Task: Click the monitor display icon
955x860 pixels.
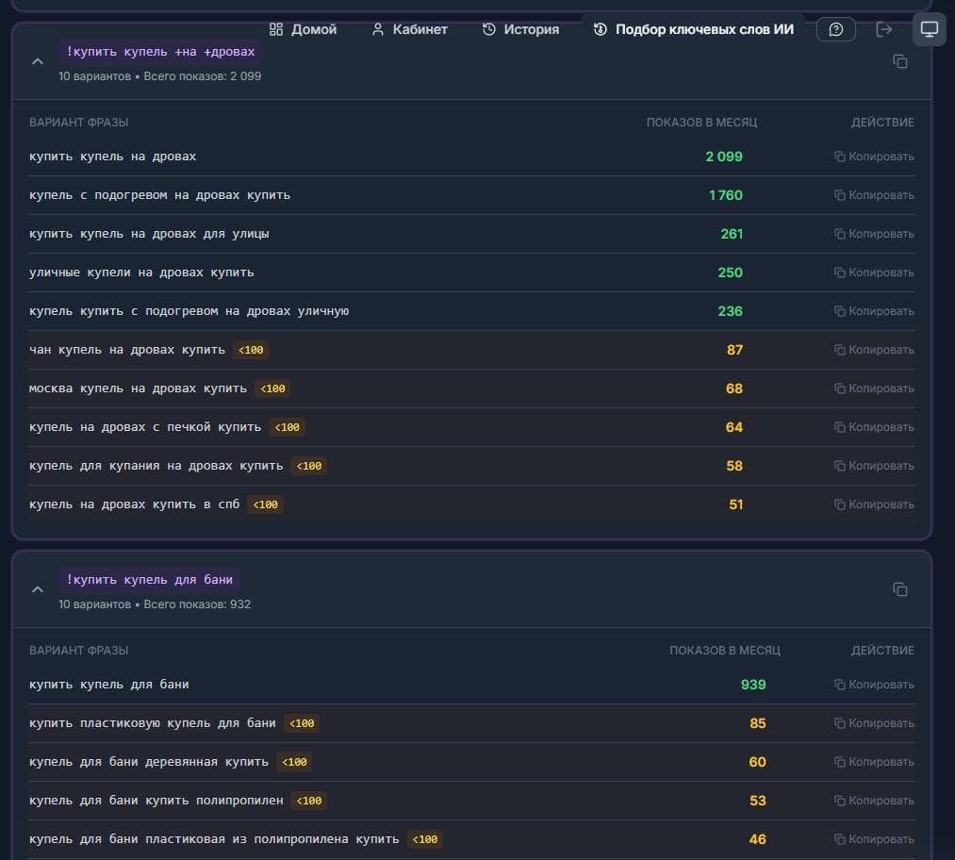Action: (929, 29)
